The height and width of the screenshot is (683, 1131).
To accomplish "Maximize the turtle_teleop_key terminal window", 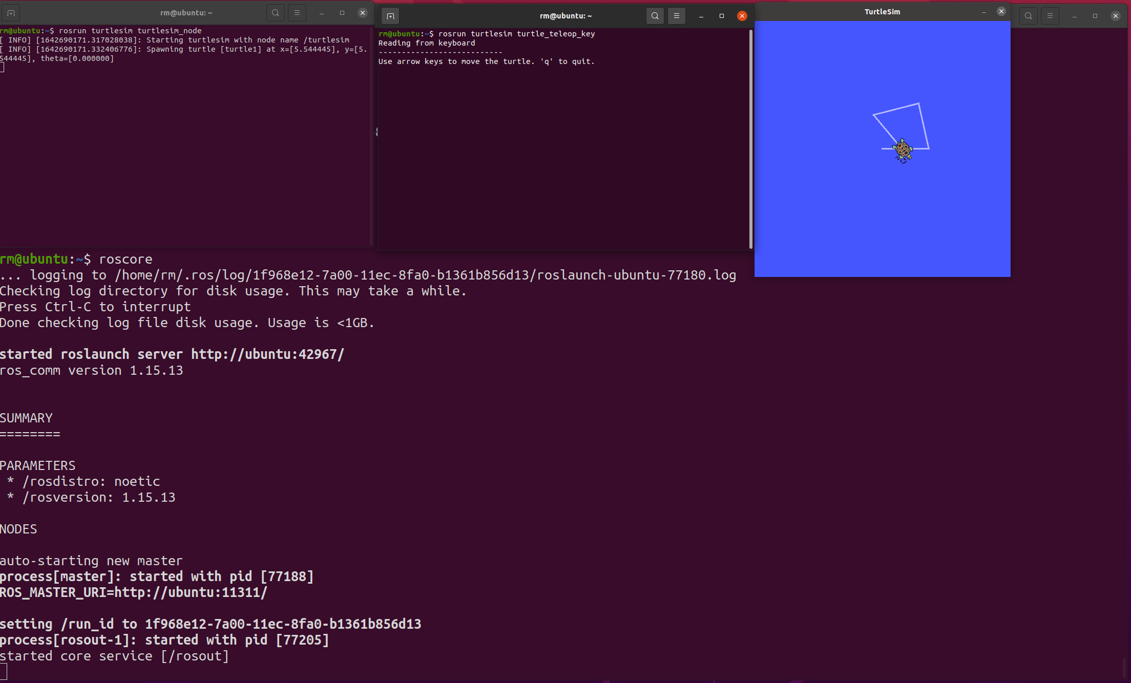I will (722, 16).
